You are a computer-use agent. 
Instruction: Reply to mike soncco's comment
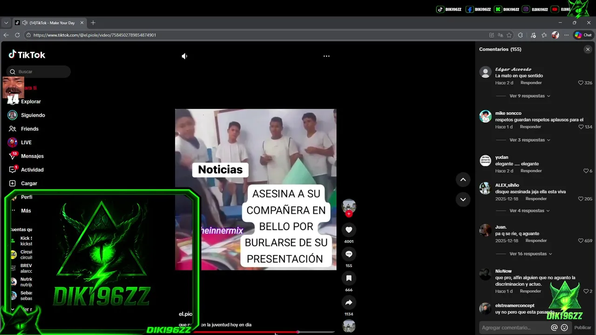(x=530, y=127)
